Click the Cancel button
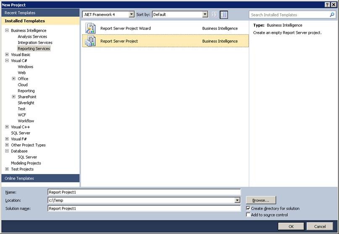The height and width of the screenshot is (234, 339). click(320, 226)
